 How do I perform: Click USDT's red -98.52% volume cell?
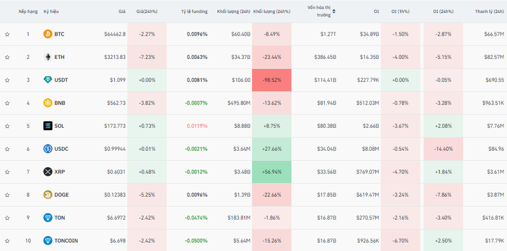click(272, 80)
